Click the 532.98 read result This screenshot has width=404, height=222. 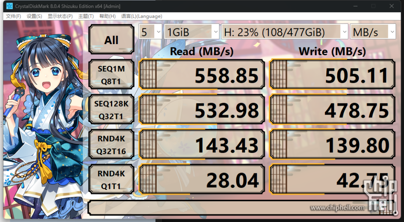pos(202,110)
